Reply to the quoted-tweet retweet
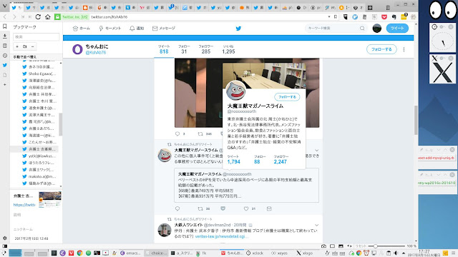Image resolution: width=458 pixels, height=257 pixels. [177, 208]
